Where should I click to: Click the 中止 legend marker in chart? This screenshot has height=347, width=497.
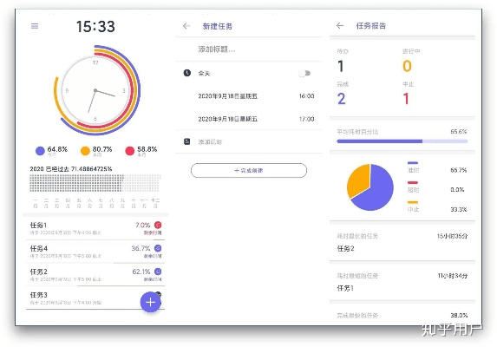coord(413,202)
